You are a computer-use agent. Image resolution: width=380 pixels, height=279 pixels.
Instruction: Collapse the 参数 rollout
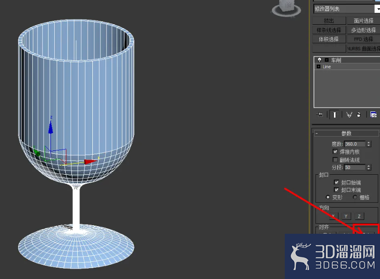pos(347,133)
